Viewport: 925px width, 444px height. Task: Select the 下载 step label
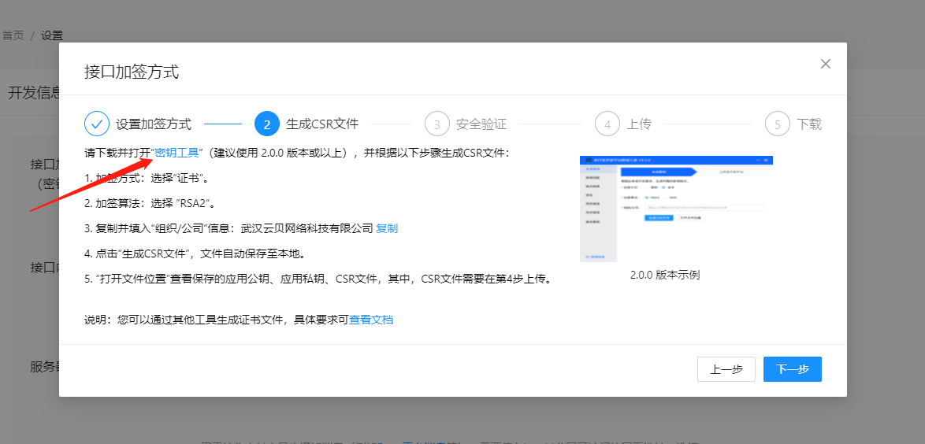tap(809, 124)
